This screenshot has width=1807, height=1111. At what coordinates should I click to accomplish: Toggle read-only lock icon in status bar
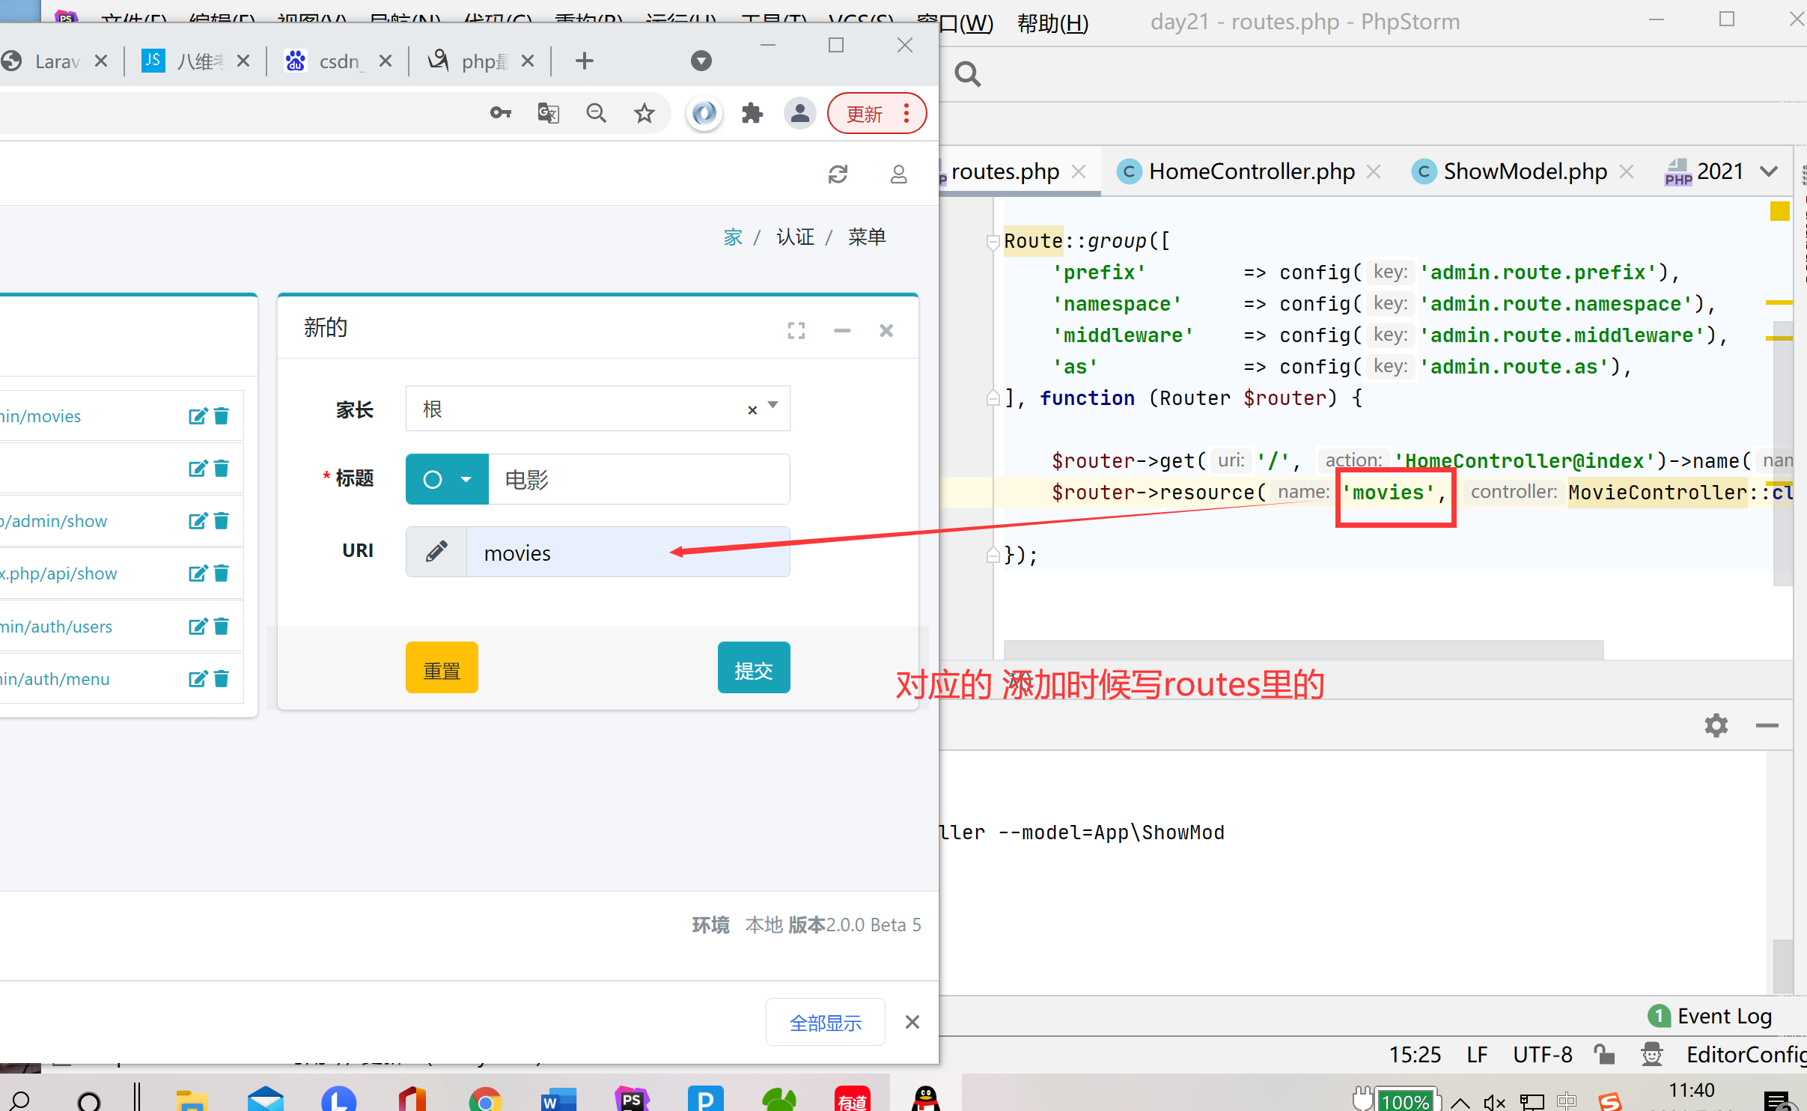(1603, 1054)
